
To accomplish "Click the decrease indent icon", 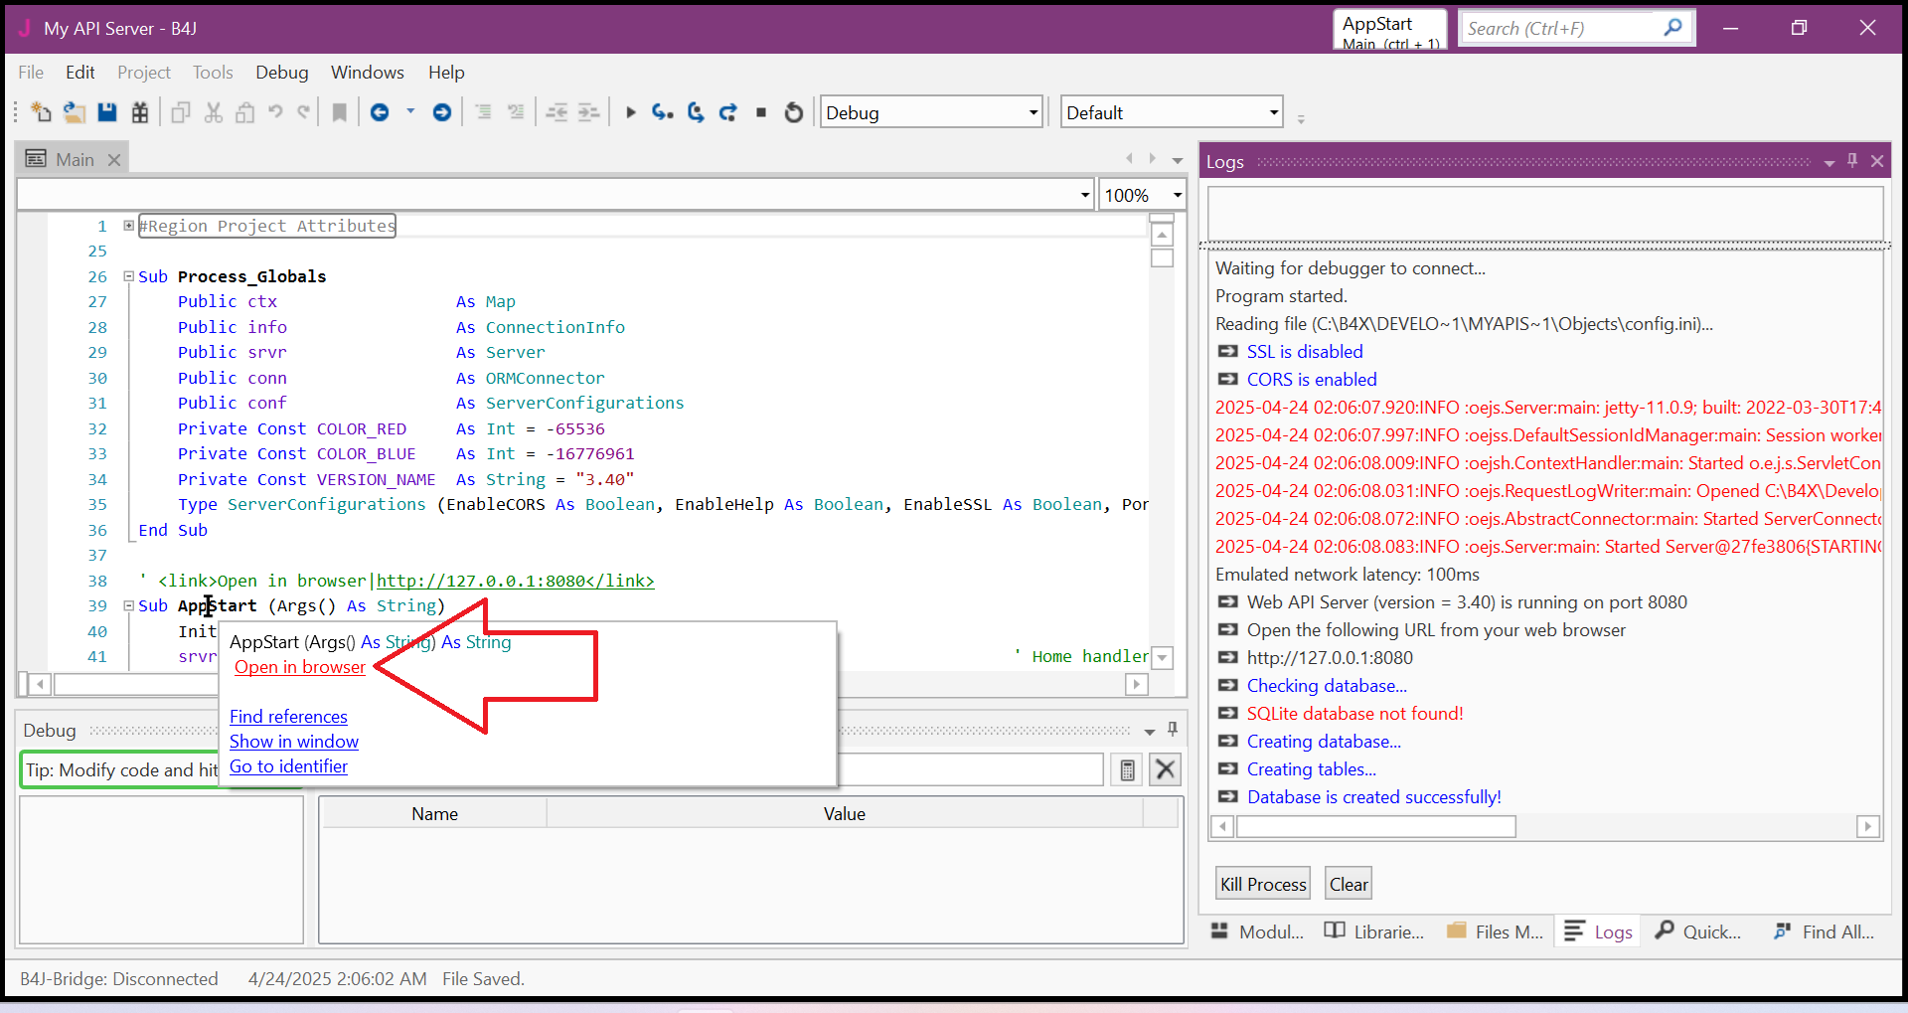I will pos(556,112).
